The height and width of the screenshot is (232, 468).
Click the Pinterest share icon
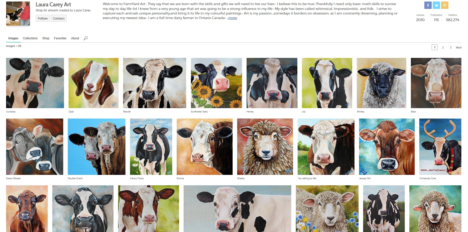coord(445,5)
